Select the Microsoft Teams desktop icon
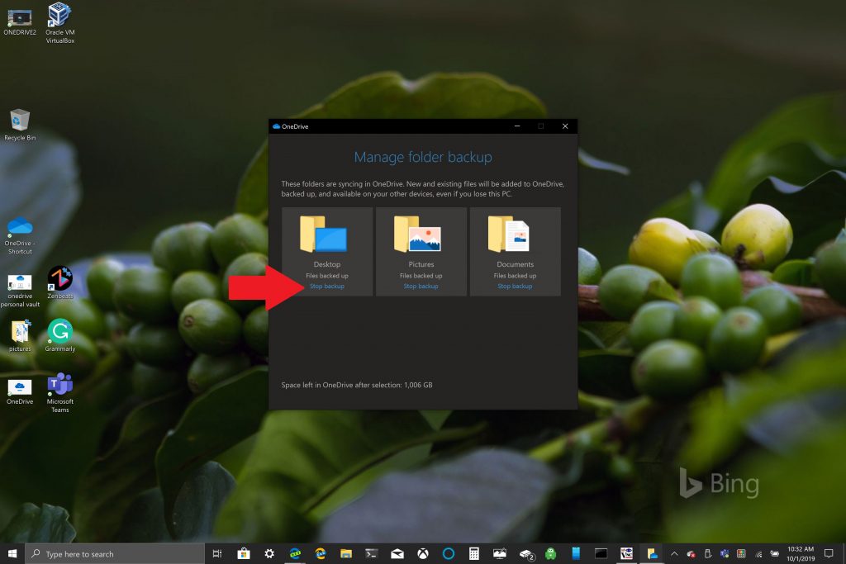Screen dimensions: 846x564 coord(59,393)
